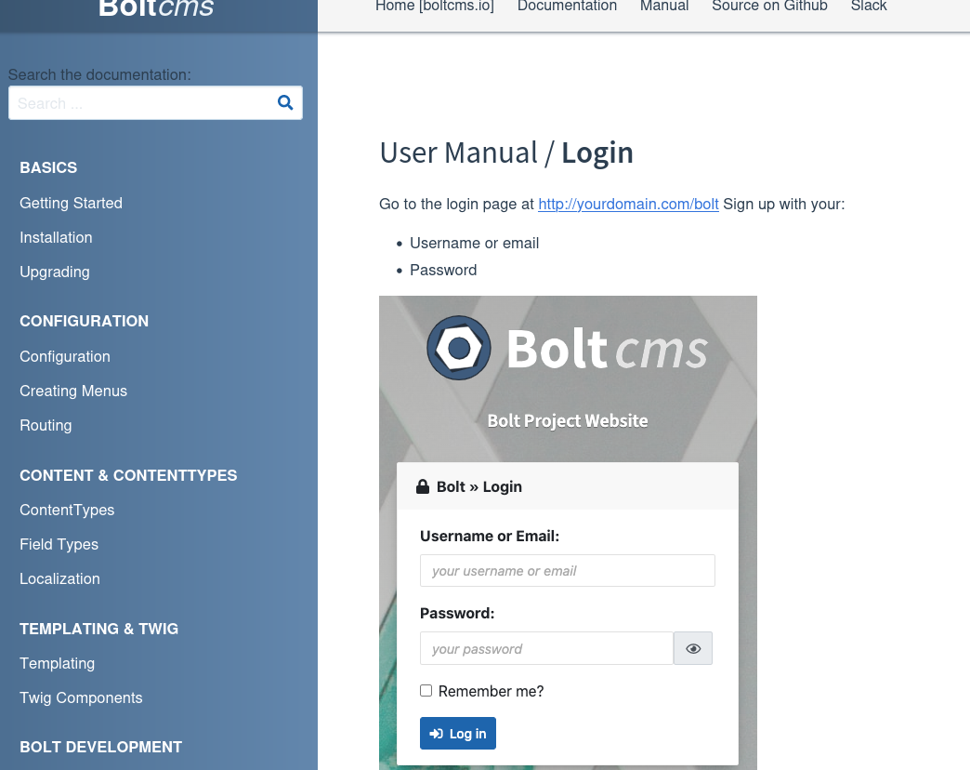Viewport: 970px width, 770px height.
Task: Click the search magnifier icon
Action: [x=285, y=102]
